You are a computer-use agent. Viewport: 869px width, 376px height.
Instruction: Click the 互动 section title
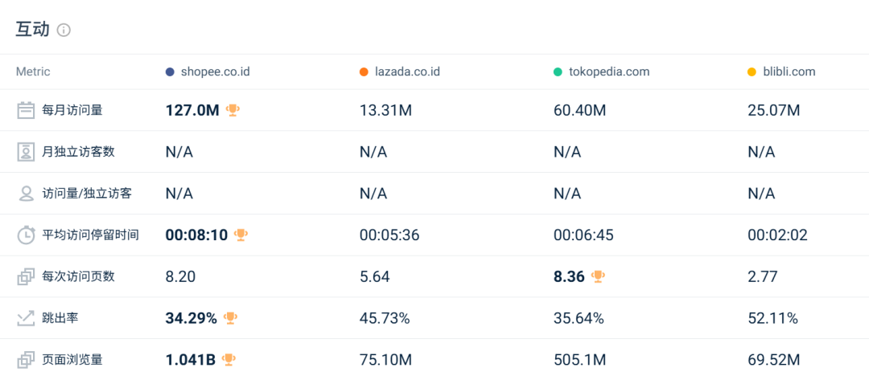pyautogui.click(x=32, y=30)
